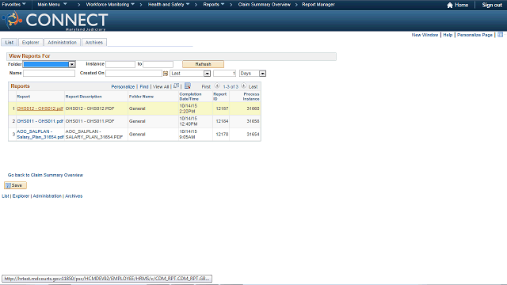This screenshot has width=507, height=285.
Task: Open the Main Menu dropdown
Action: coord(52,5)
